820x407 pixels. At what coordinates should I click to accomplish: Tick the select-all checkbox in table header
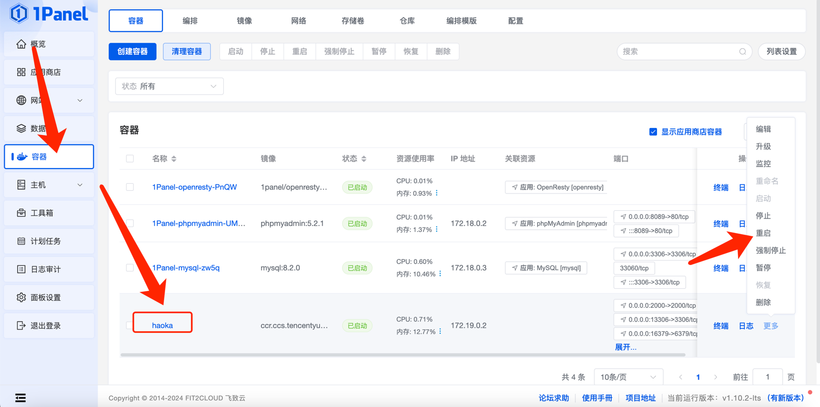point(130,159)
